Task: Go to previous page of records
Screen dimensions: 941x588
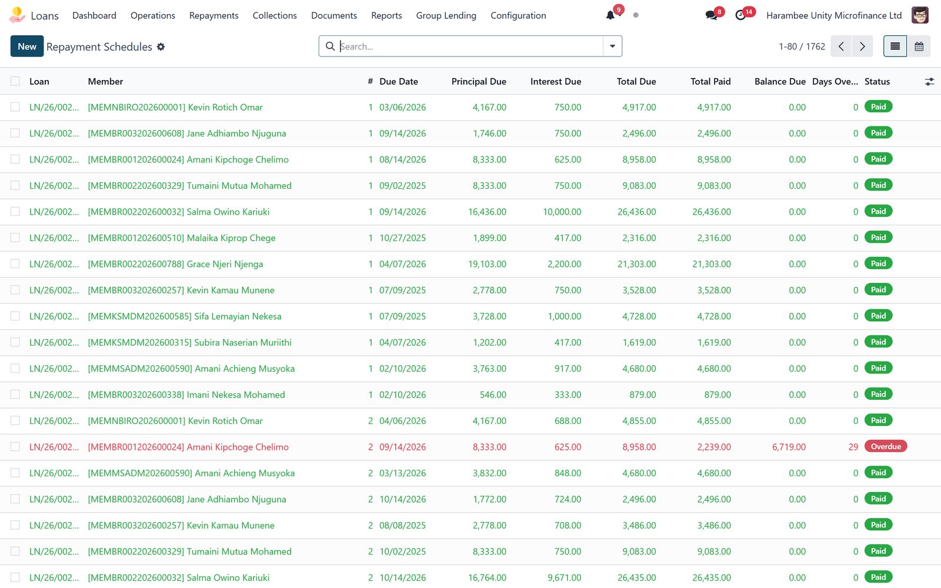Action: pos(841,46)
